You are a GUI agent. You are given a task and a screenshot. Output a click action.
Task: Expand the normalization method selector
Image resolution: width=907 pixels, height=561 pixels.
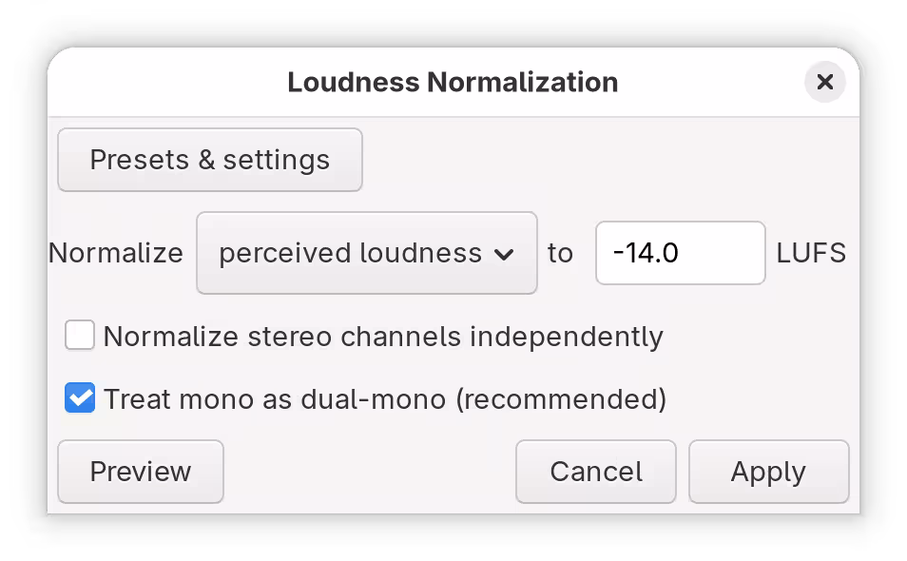pos(366,253)
